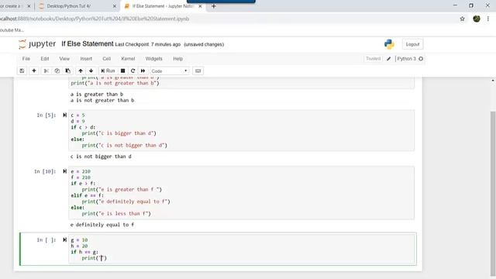This screenshot has height=279, width=496.
Task: Select output text 'c is not bigger than d'
Action: click(x=101, y=157)
